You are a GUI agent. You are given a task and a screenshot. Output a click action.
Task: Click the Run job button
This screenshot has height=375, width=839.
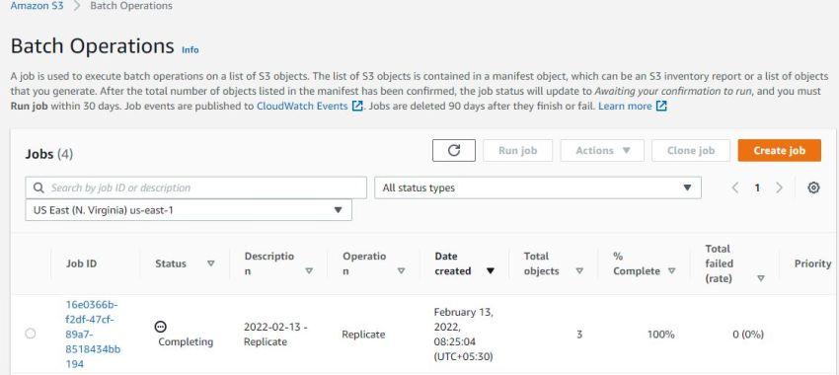(517, 150)
